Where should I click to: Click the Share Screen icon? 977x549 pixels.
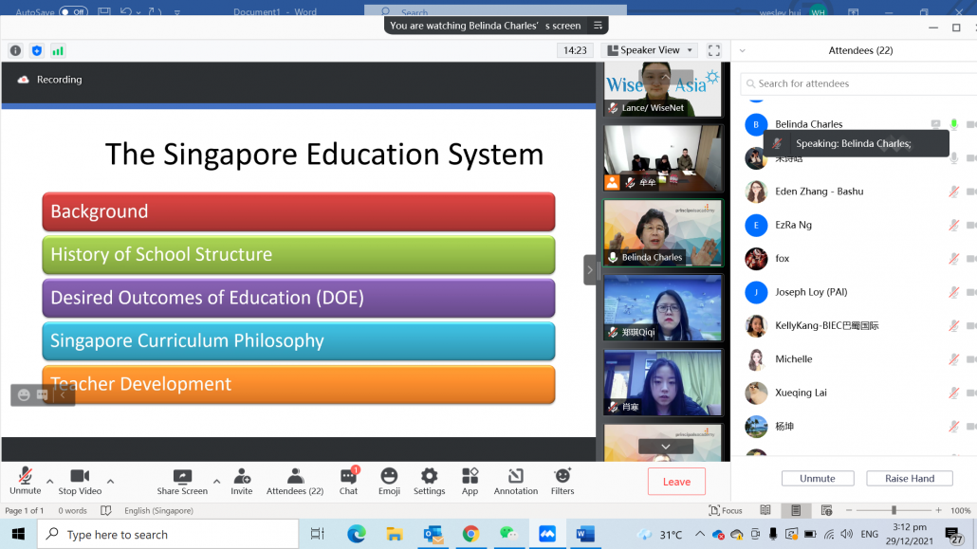pyautogui.click(x=181, y=477)
